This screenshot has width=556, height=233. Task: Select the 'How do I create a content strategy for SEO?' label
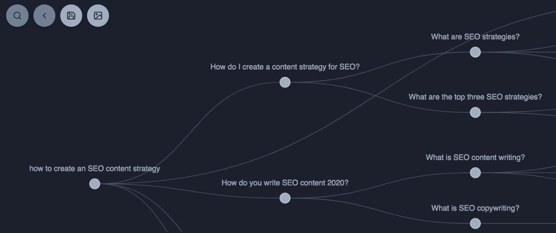click(285, 67)
